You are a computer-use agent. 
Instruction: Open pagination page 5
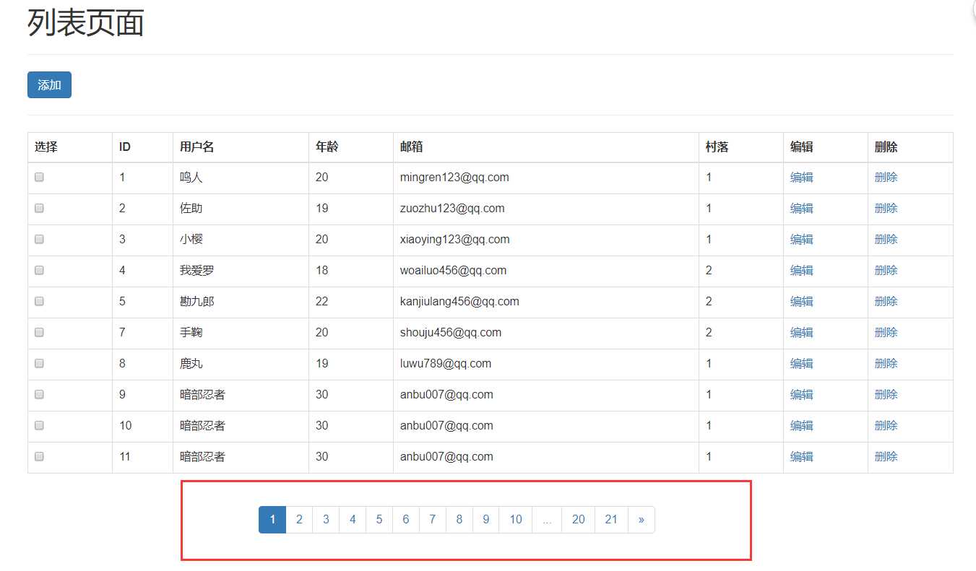[x=379, y=520]
